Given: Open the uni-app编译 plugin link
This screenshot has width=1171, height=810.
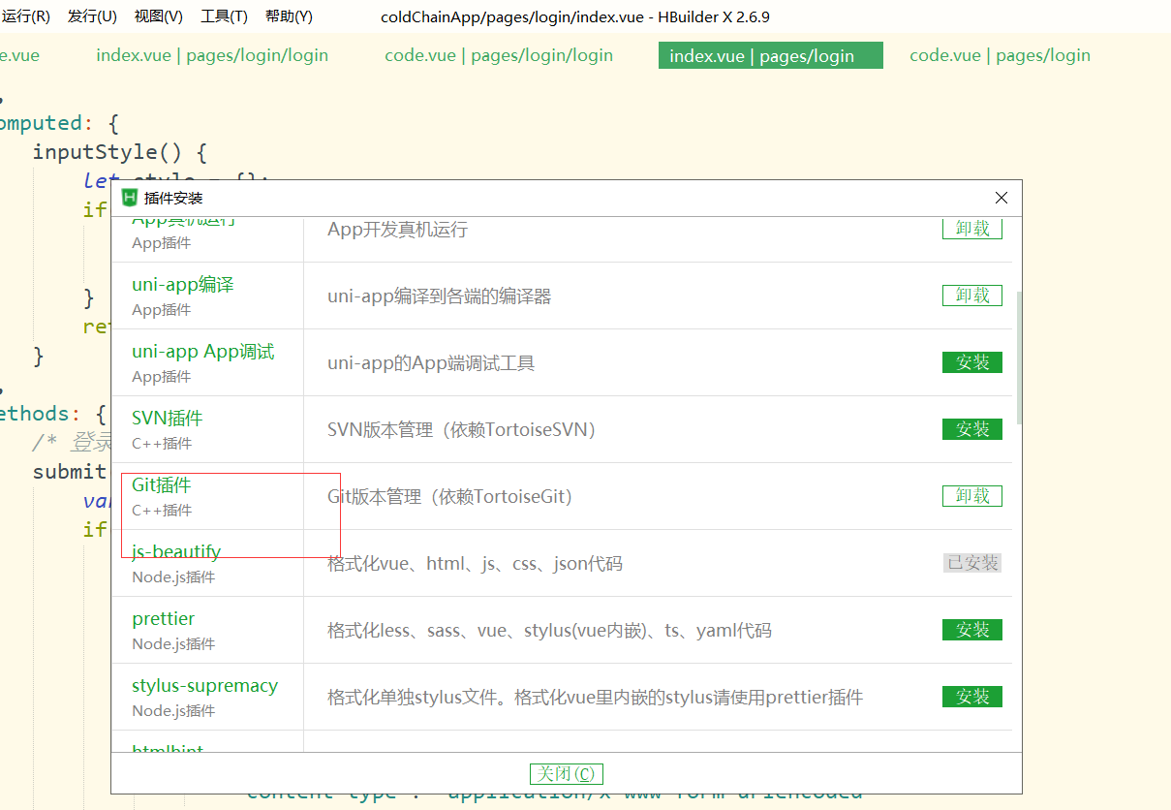Looking at the screenshot, I should click(x=183, y=285).
